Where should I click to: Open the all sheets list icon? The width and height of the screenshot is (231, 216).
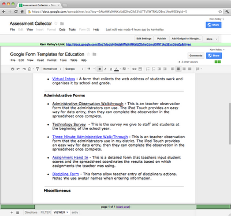(17, 213)
